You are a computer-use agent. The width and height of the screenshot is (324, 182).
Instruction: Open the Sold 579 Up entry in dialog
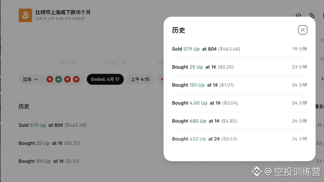pyautogui.click(x=240, y=49)
